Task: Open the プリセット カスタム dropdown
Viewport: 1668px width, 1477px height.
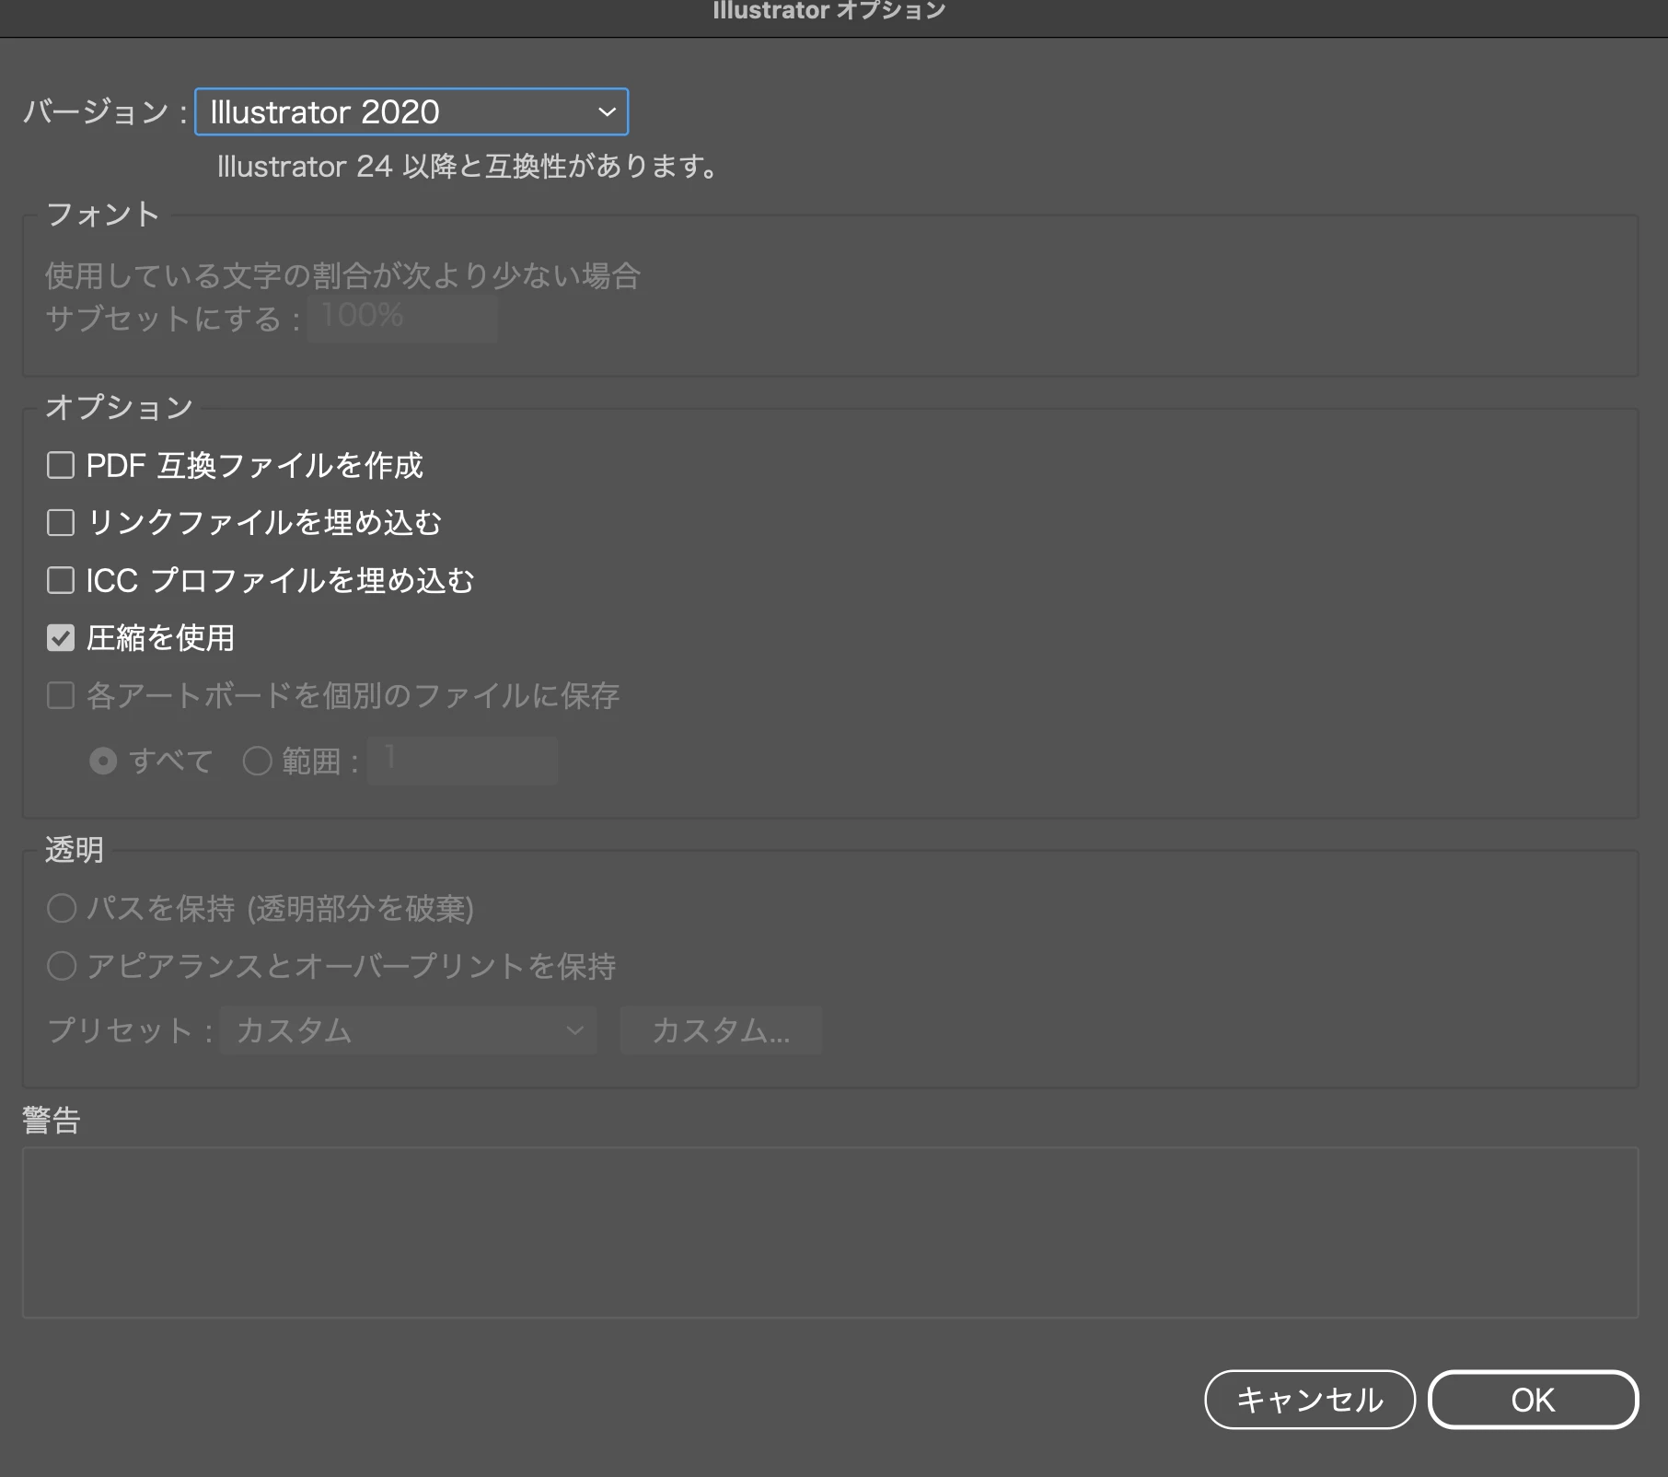Action: (408, 1030)
